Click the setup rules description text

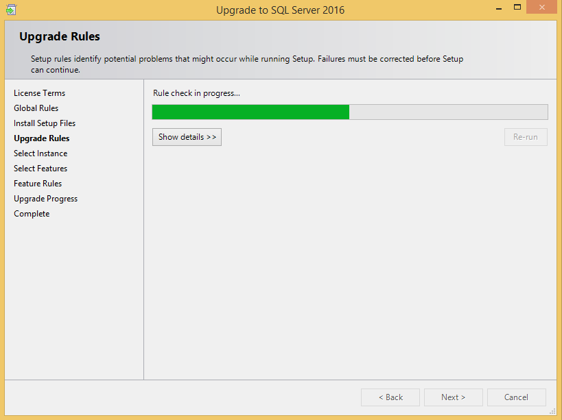(247, 64)
